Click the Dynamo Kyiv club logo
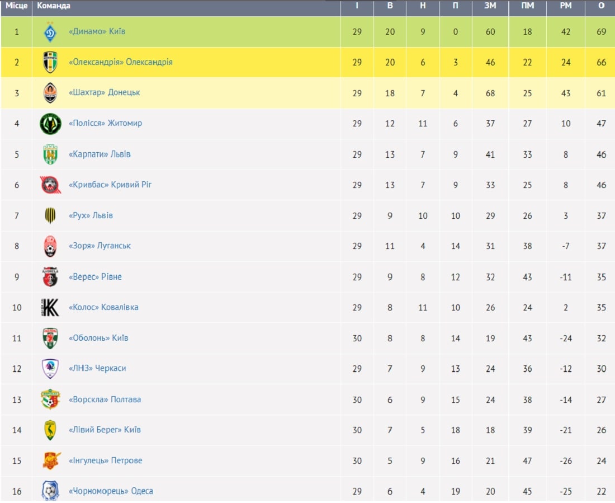 pos(50,32)
